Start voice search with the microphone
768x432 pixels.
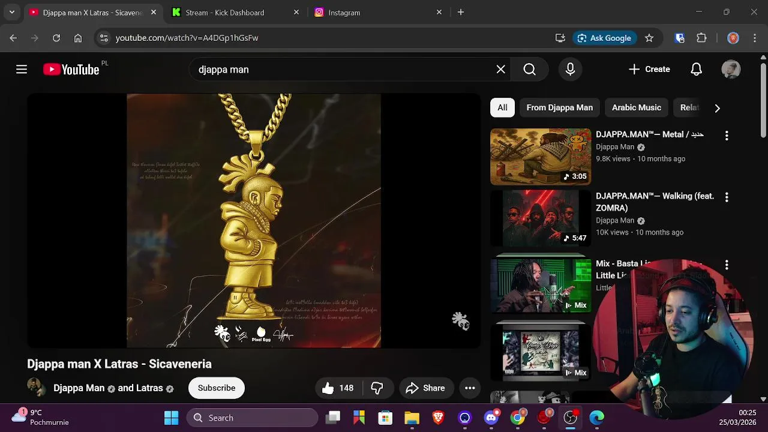[x=570, y=70]
